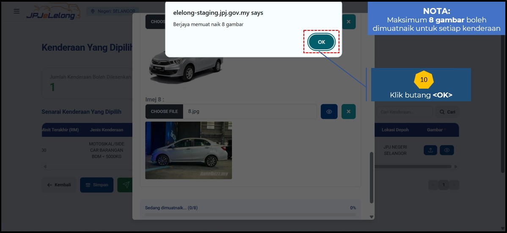Click OK in the upload success alert
This screenshot has width=507, height=233.
pos(321,42)
